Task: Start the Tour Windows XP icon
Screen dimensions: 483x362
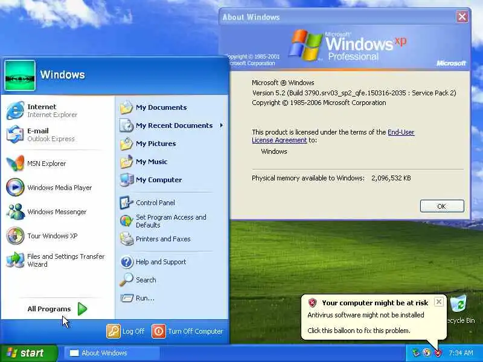Action: pyautogui.click(x=15, y=236)
